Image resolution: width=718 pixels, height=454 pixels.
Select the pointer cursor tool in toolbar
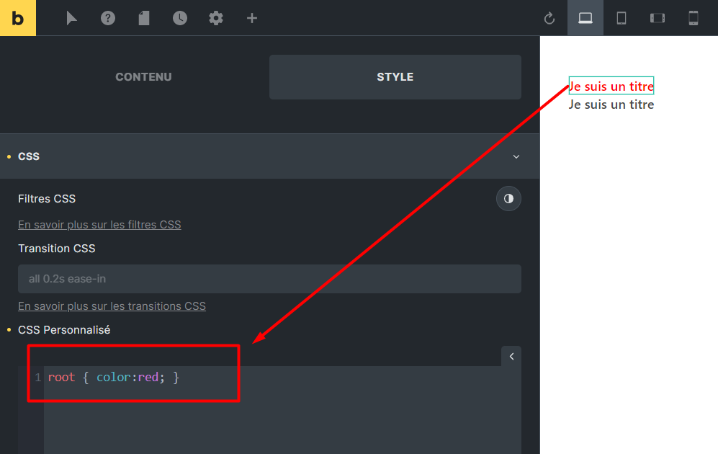[x=71, y=18]
